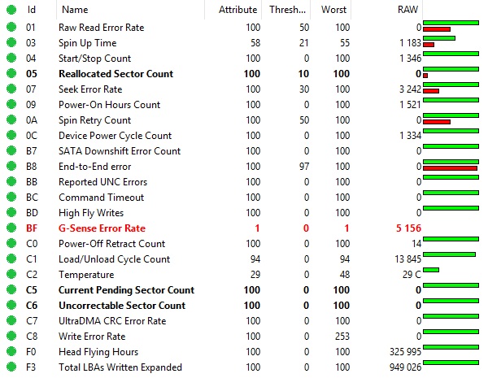The width and height of the screenshot is (488, 378).
Task: Select 'Reallocated Sector Count' attribute name
Action: (x=115, y=74)
